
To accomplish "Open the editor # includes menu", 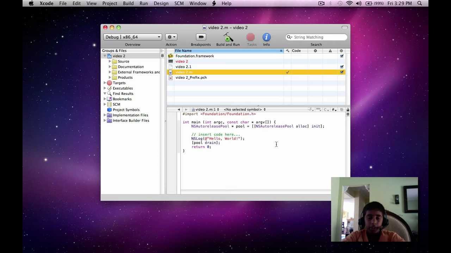I will coord(334,109).
